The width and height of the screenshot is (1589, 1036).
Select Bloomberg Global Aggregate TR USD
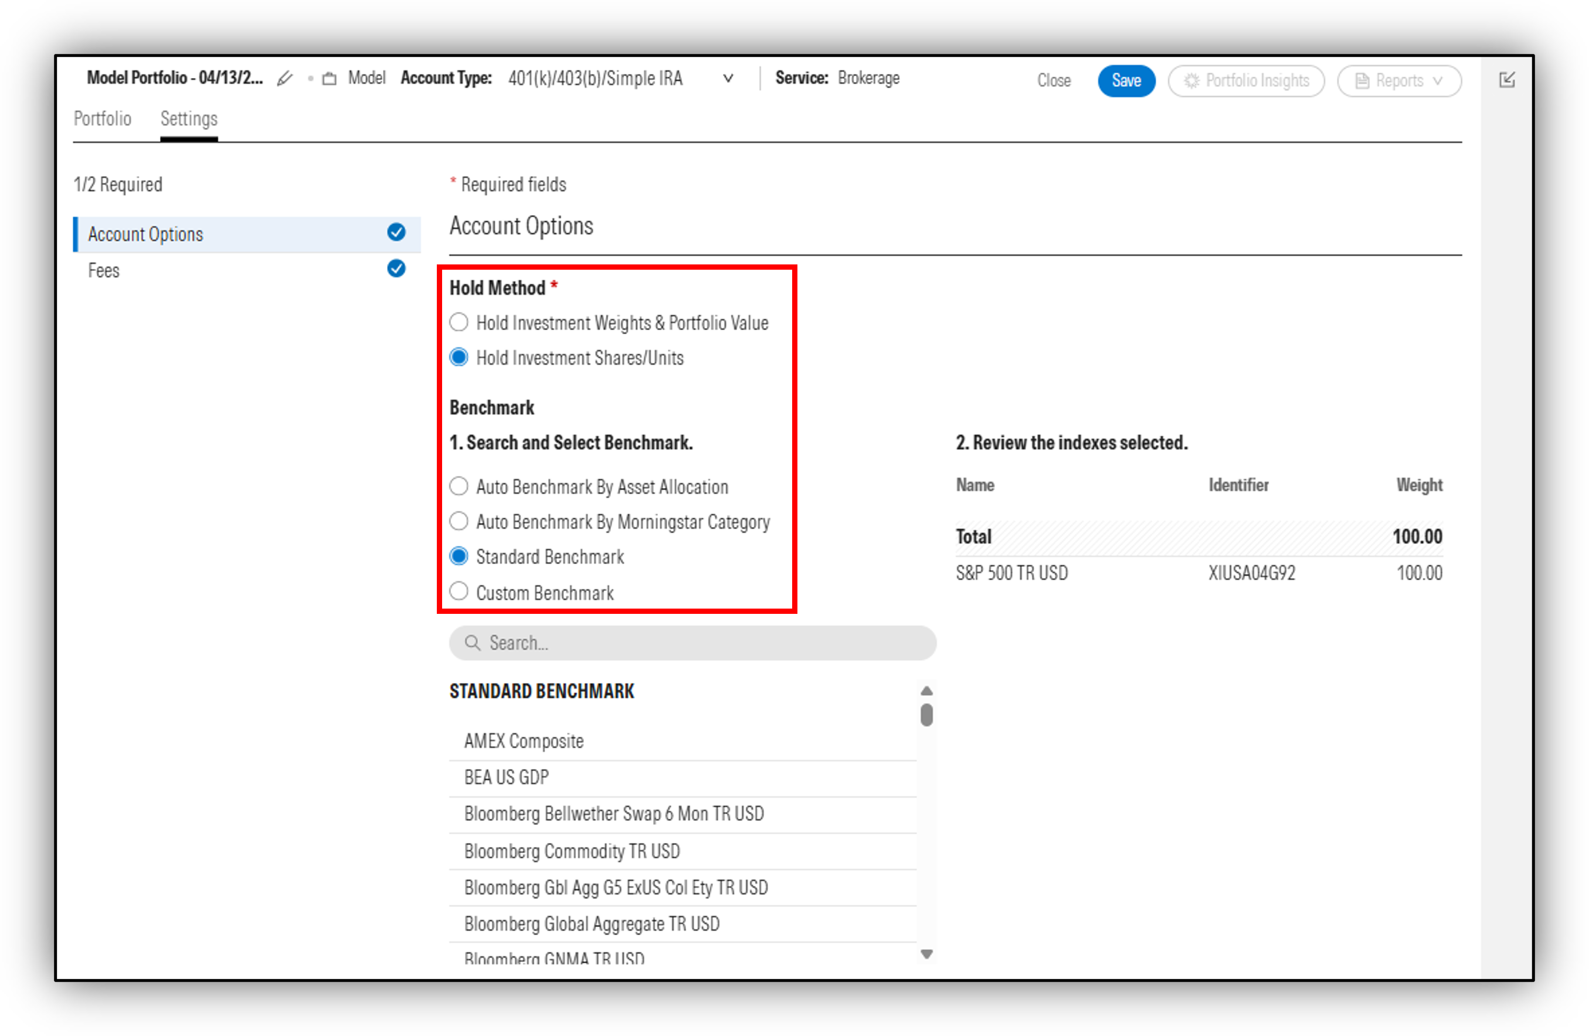tap(683, 924)
